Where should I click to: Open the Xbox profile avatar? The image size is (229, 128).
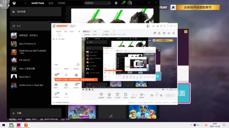[130, 3]
